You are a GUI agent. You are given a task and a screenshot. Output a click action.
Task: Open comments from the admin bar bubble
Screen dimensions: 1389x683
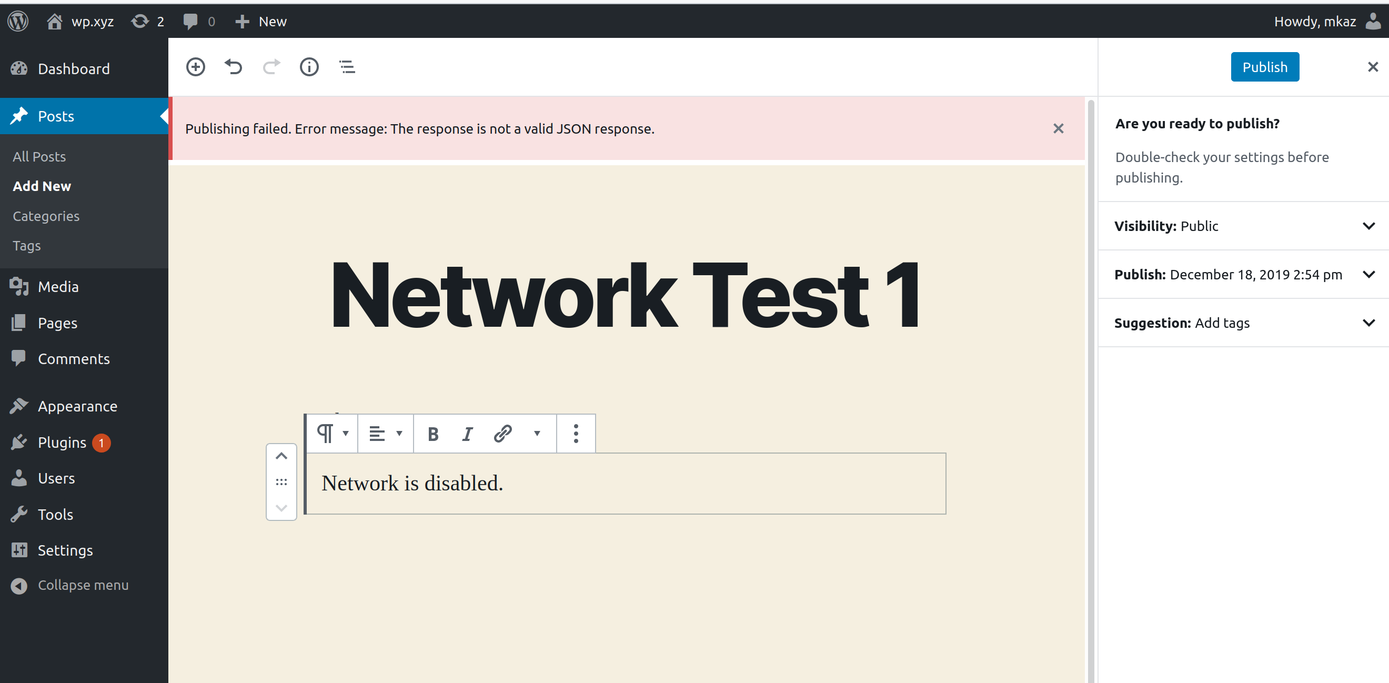[x=198, y=21]
